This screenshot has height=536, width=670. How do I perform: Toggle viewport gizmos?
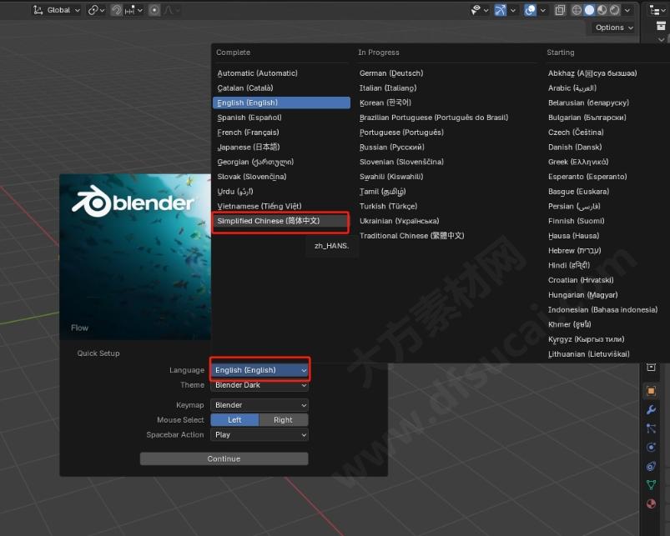pos(500,10)
